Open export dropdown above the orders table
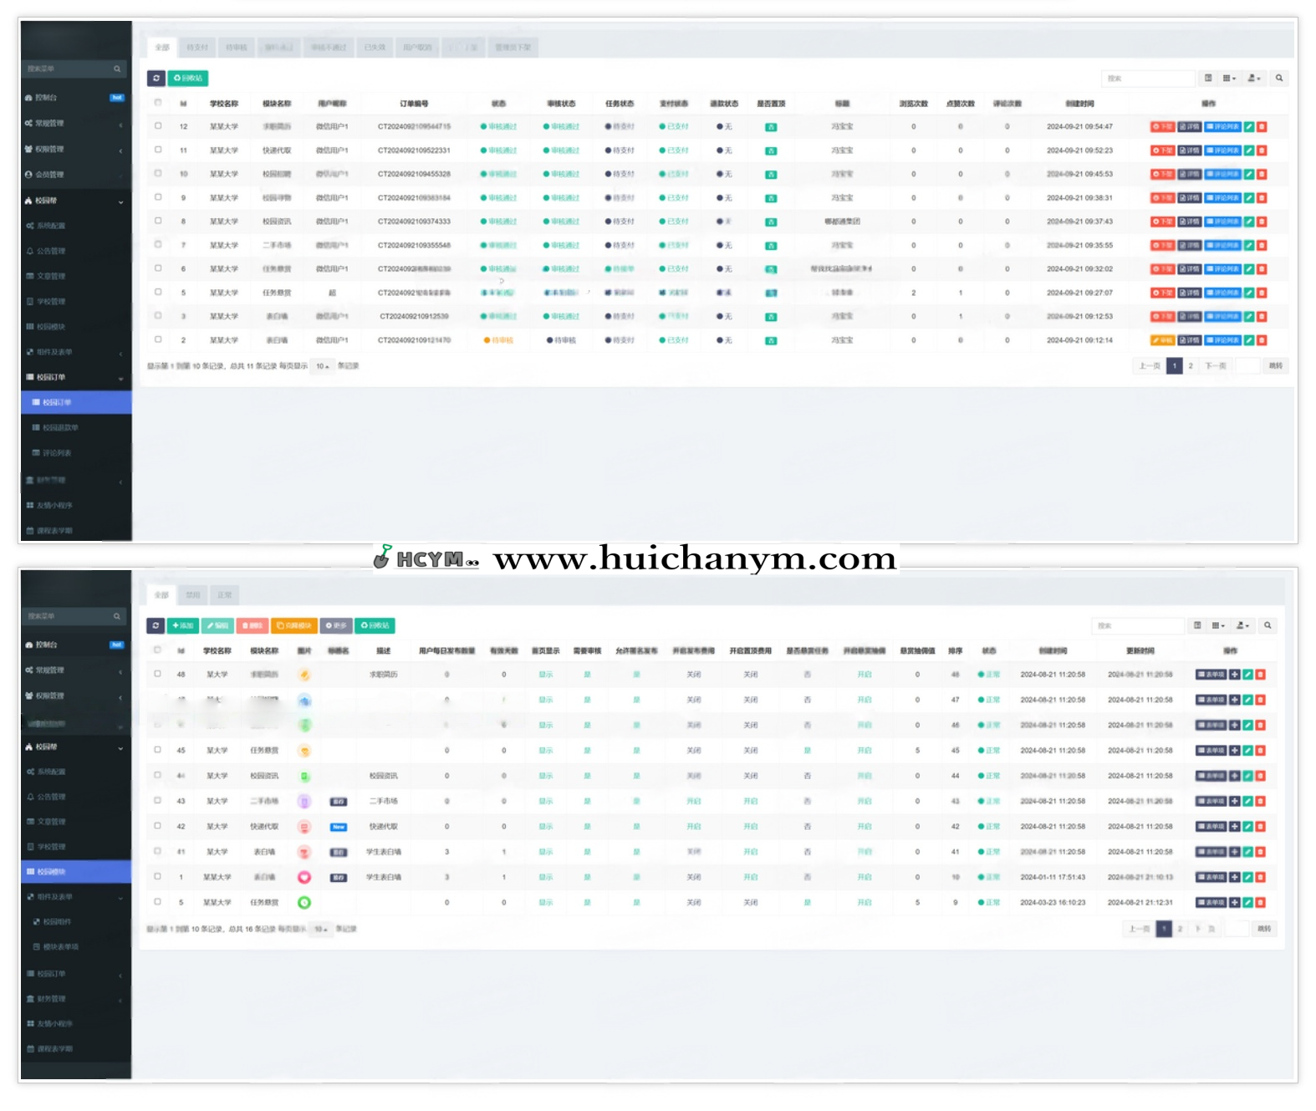 [1253, 79]
